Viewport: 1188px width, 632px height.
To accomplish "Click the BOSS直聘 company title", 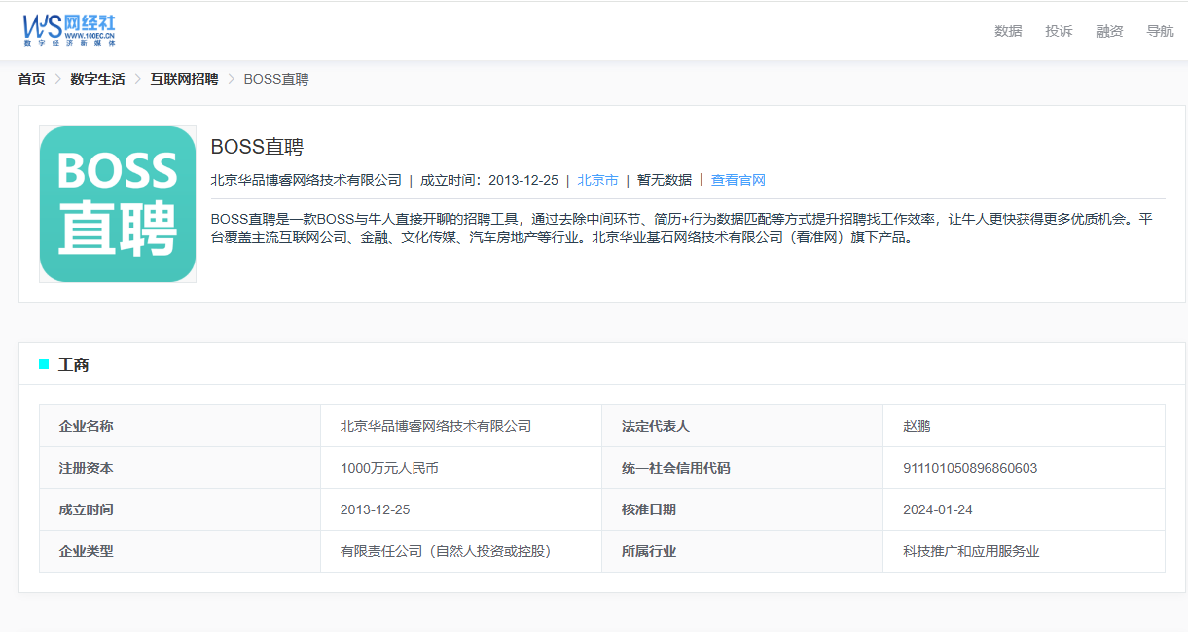I will [x=257, y=147].
